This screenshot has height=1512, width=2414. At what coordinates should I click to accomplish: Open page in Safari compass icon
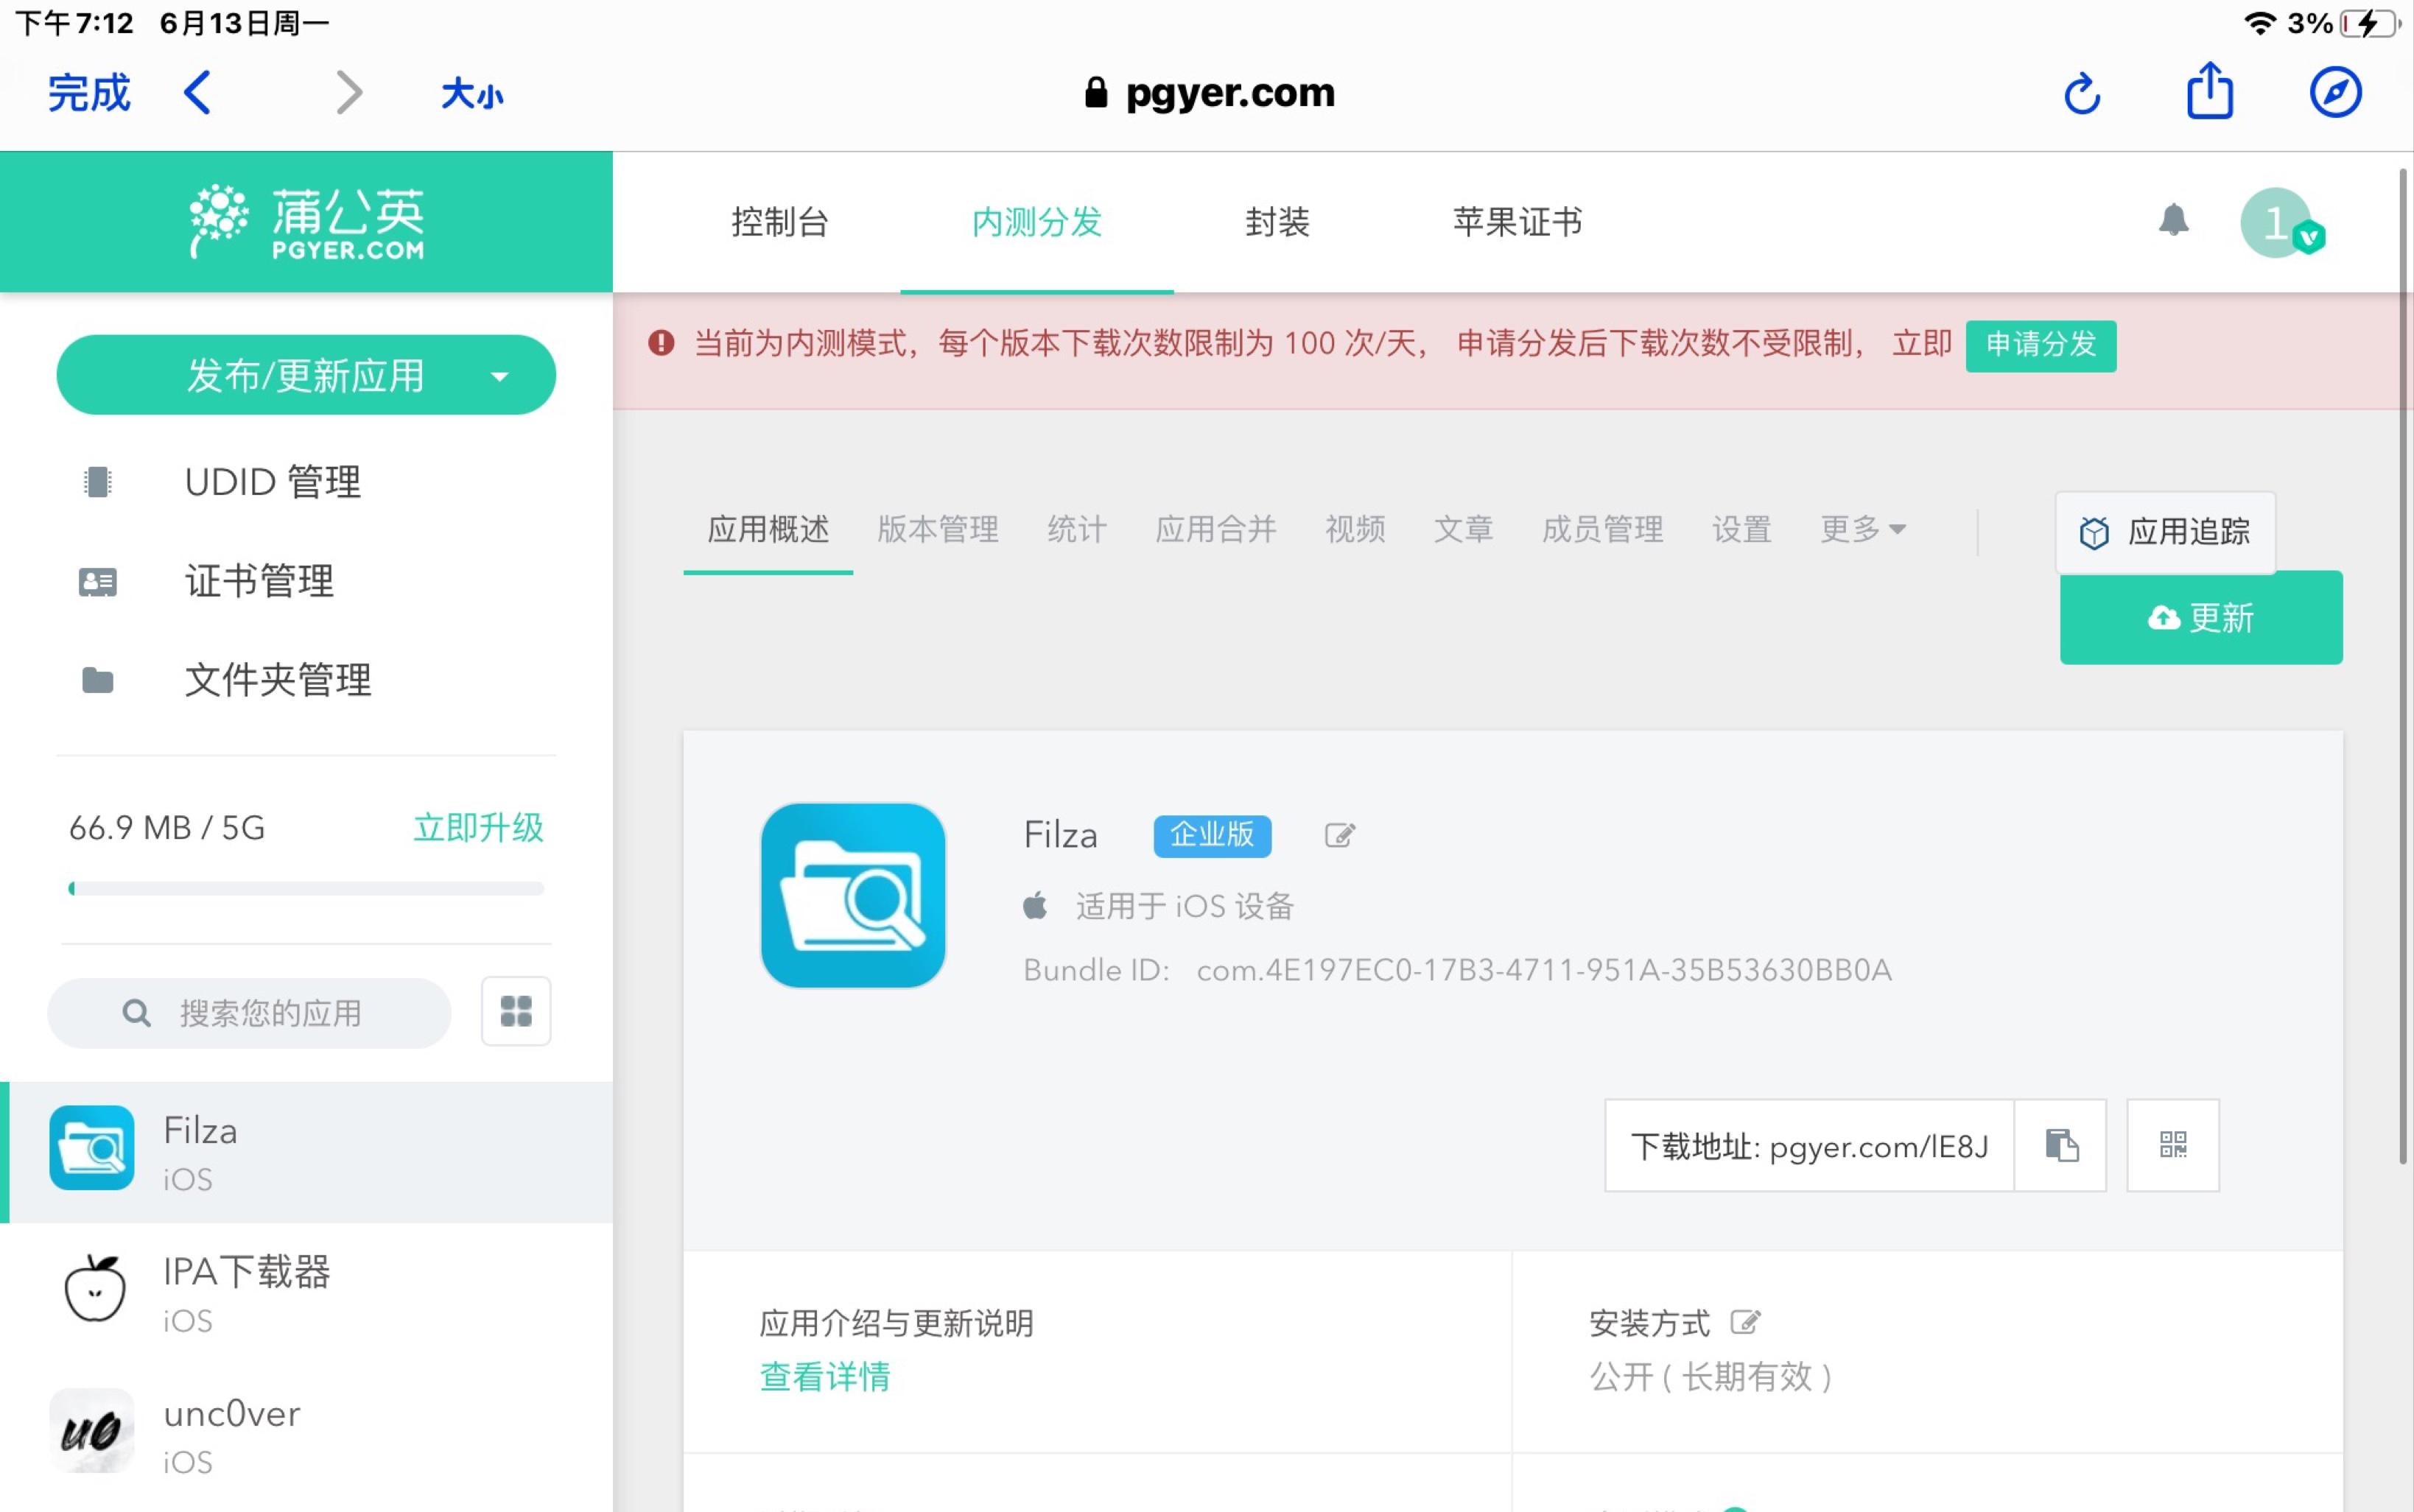[2335, 93]
